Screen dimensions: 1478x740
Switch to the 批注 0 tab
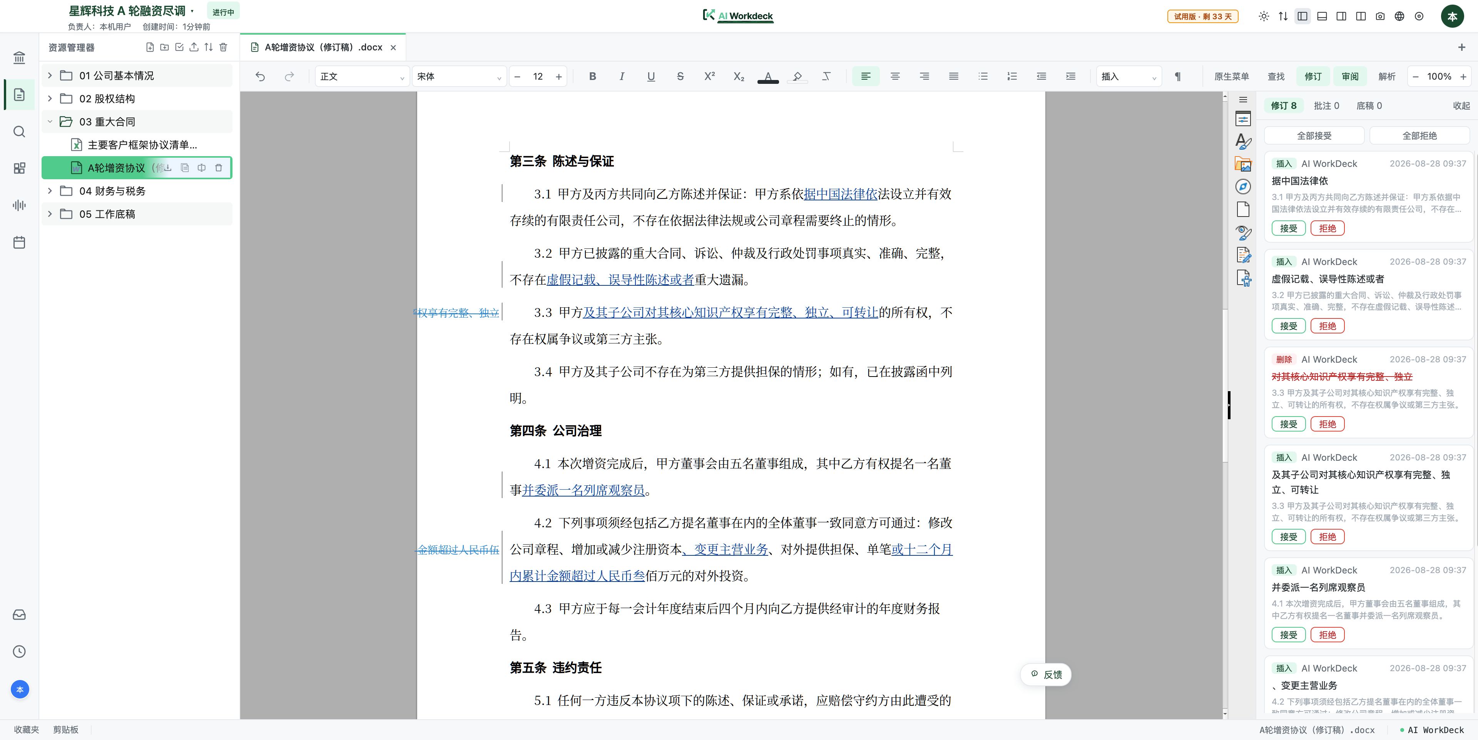coord(1326,105)
